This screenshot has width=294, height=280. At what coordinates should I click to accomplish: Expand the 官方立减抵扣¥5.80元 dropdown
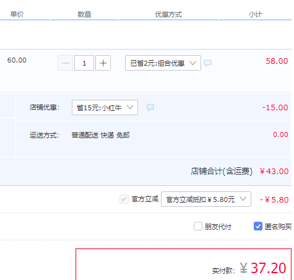tap(206, 199)
